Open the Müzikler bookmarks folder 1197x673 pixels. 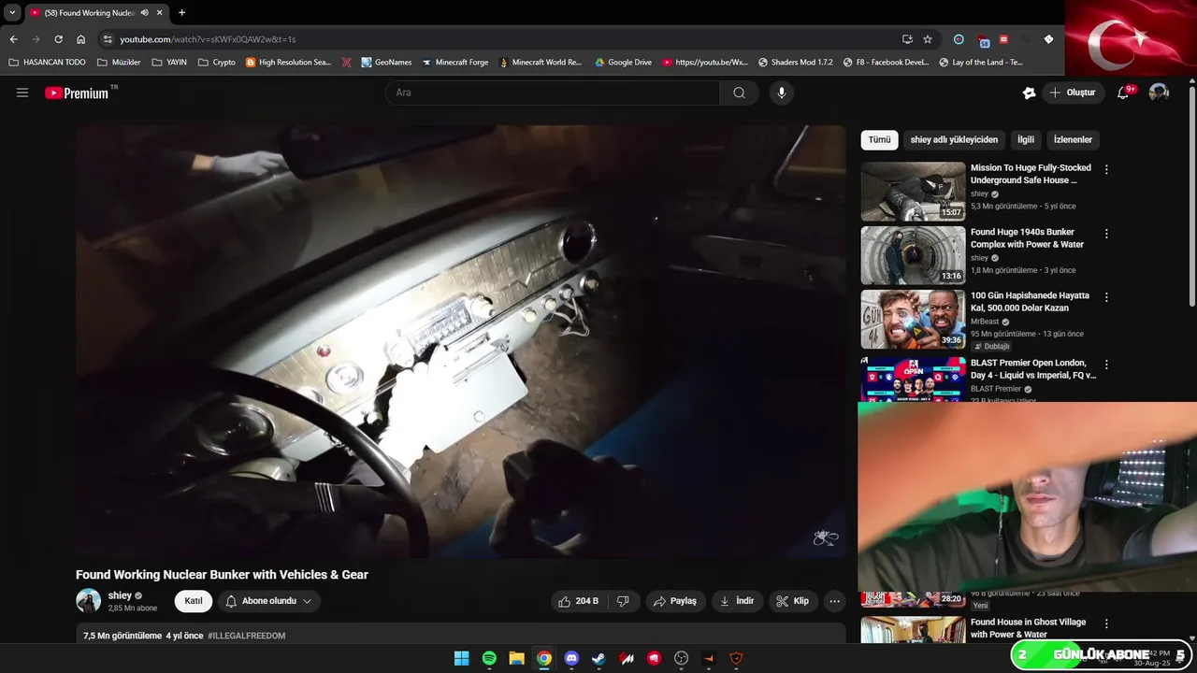[x=119, y=63]
